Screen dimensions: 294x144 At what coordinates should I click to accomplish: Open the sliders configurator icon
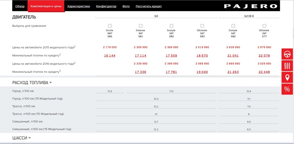[287, 66]
